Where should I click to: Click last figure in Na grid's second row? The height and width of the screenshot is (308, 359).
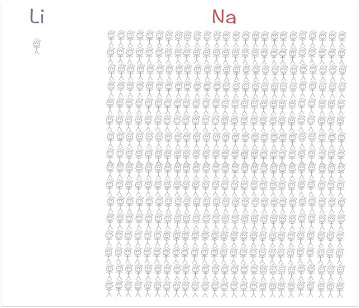click(x=342, y=56)
